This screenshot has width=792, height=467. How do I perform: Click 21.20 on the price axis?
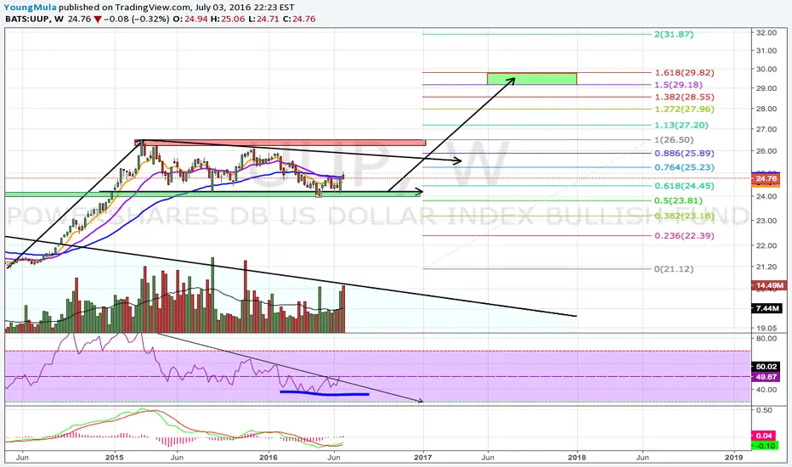pos(767,267)
